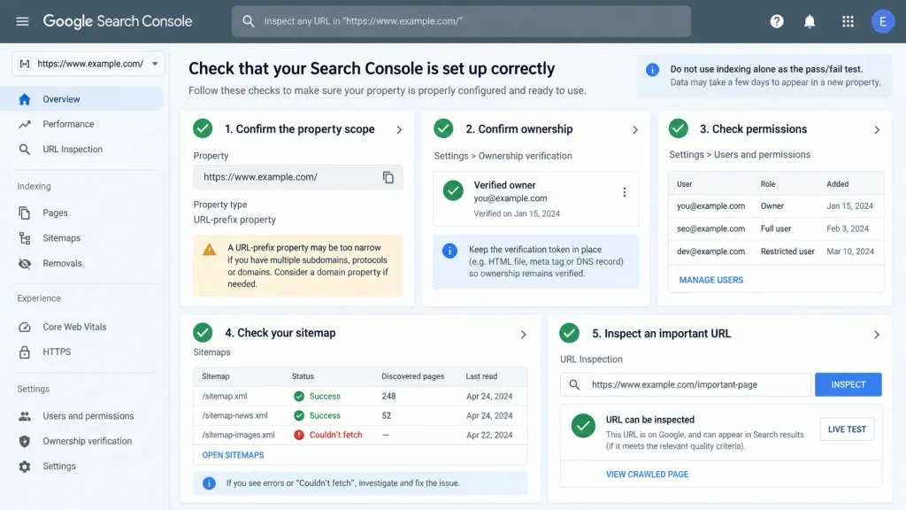Viewport: 906px width, 510px height.
Task: Click green check of step 4 Check your sitemap
Action: (203, 333)
